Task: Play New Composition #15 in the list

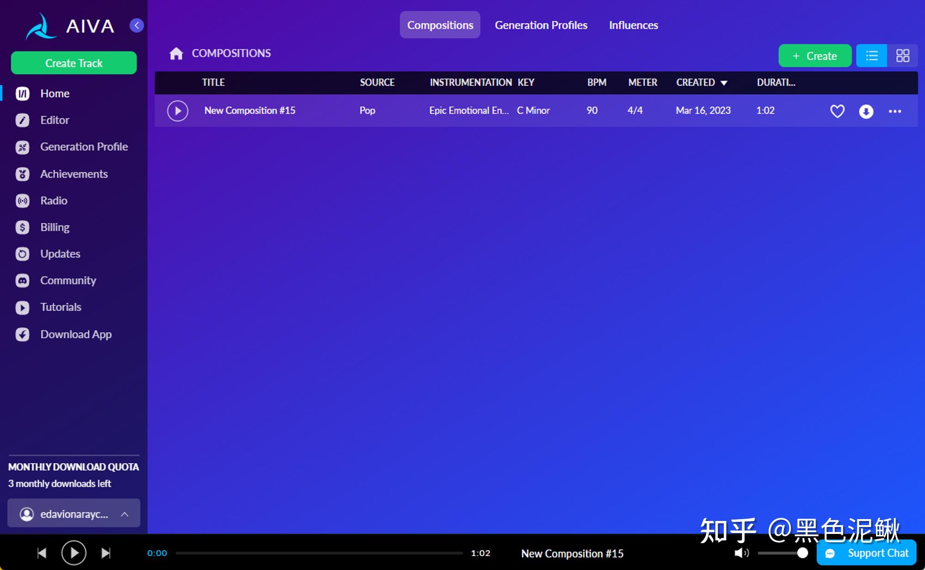Action: (178, 111)
